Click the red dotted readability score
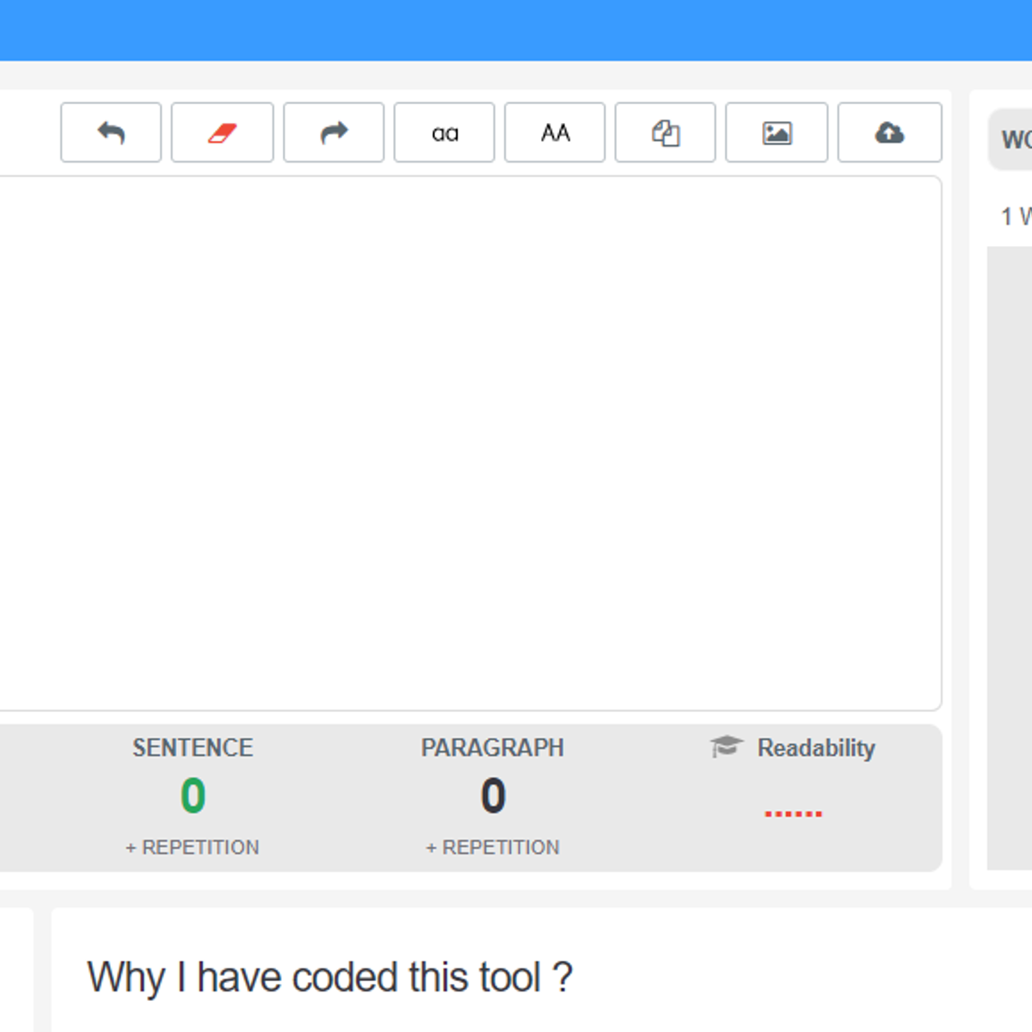The height and width of the screenshot is (1032, 1032). pyautogui.click(x=793, y=813)
